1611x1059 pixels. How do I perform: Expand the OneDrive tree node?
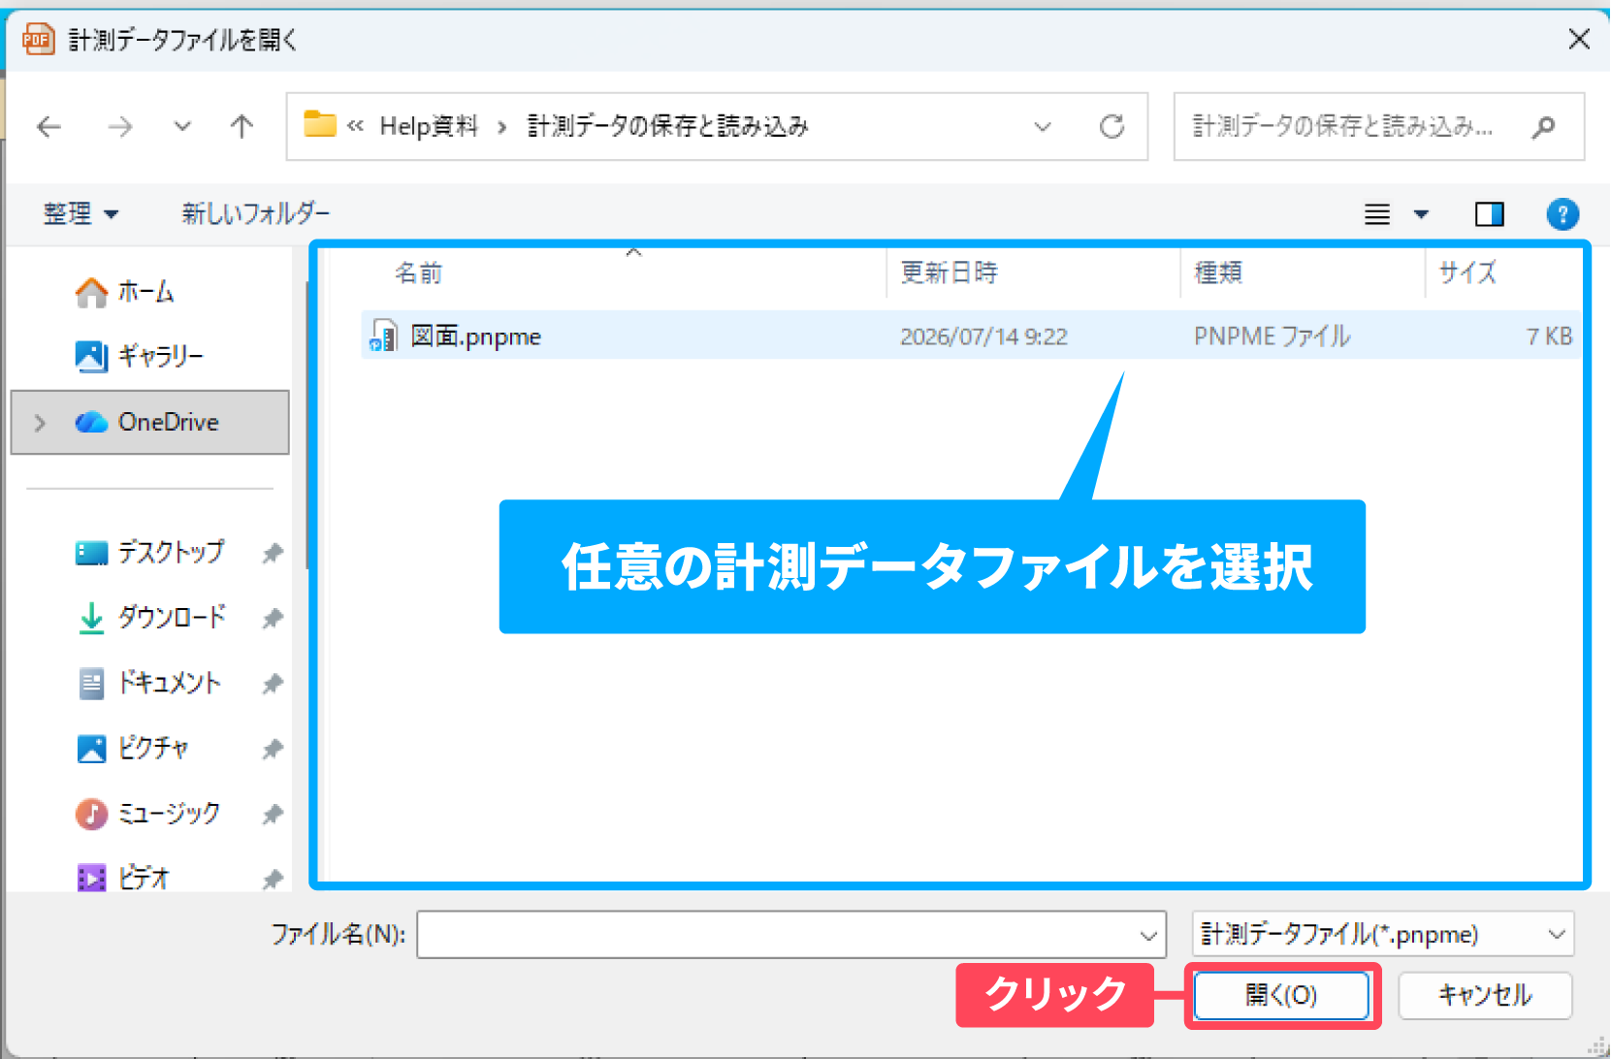point(40,423)
